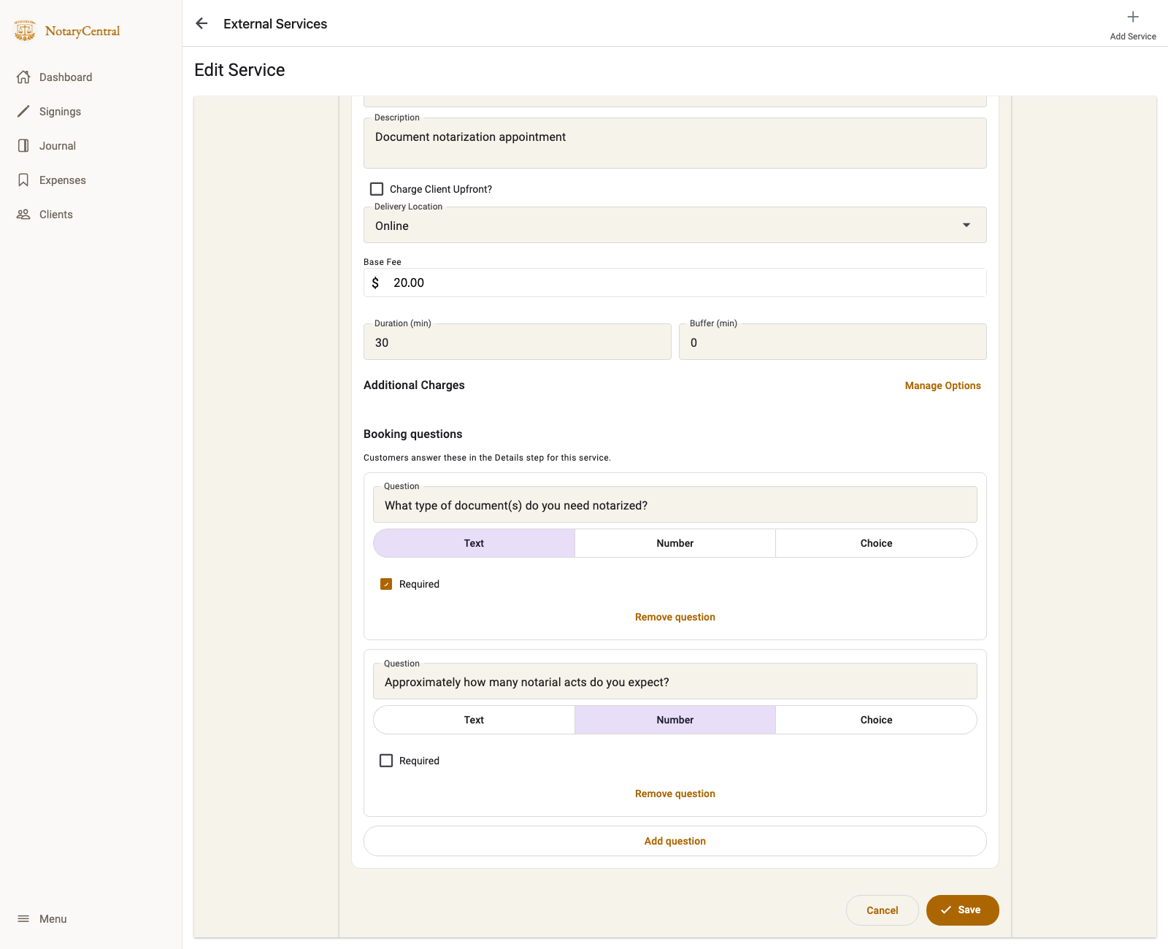Open Journal in the sidebar
The image size is (1168, 949).
[58, 146]
